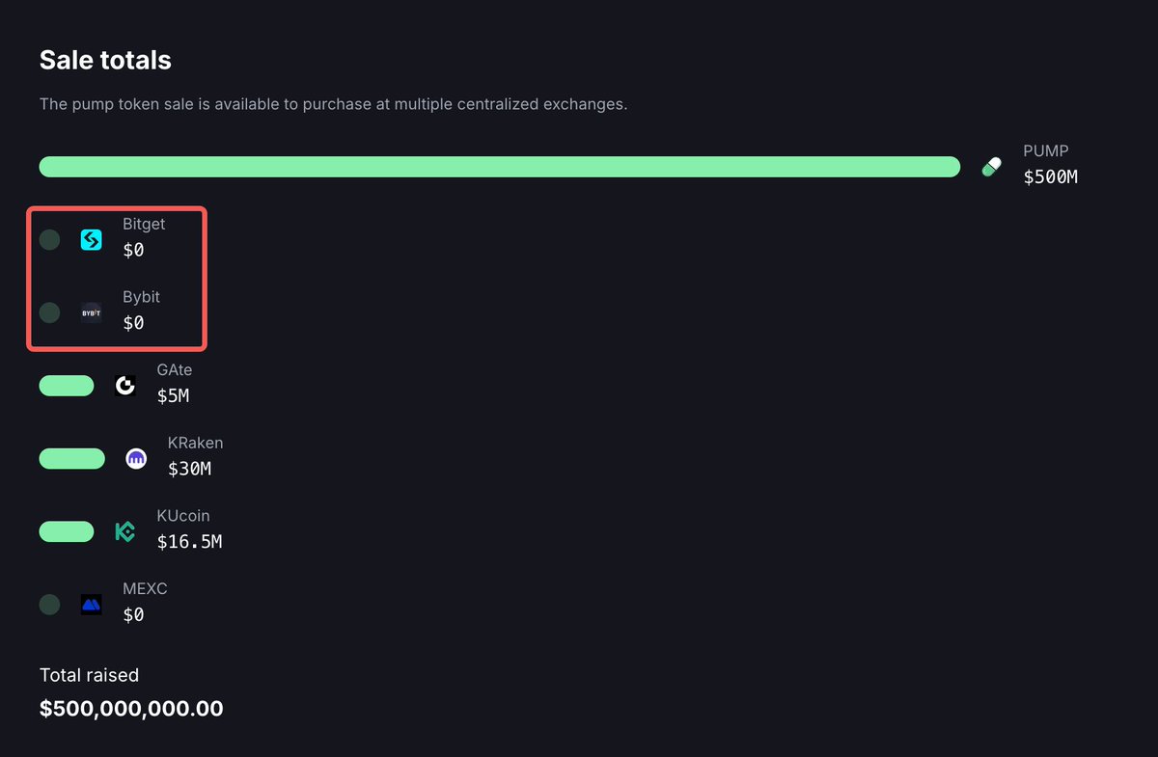
Task: Click the Total raised $500,000,000.00 figure
Action: coord(131,709)
